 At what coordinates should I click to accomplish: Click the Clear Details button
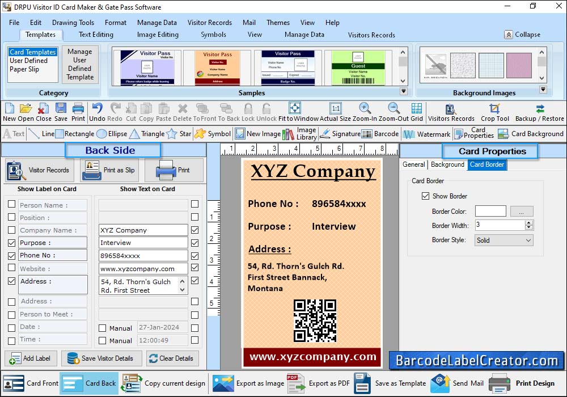pyautogui.click(x=171, y=358)
